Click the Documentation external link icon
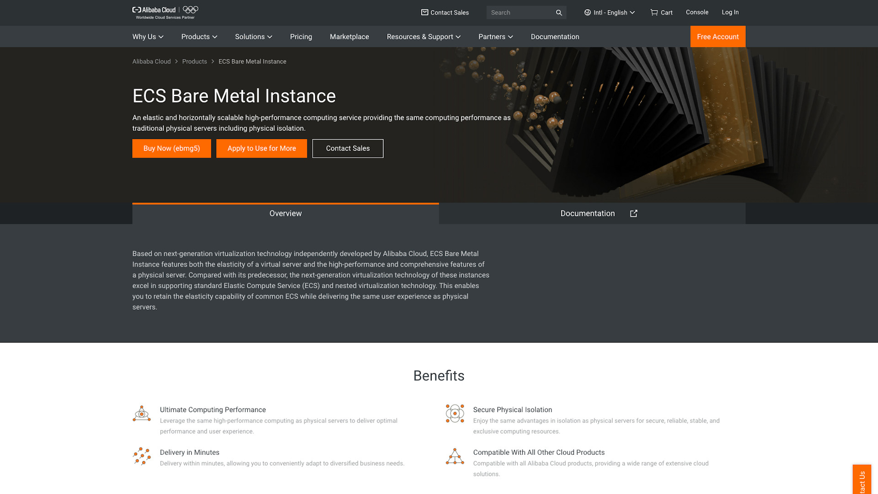 (633, 213)
